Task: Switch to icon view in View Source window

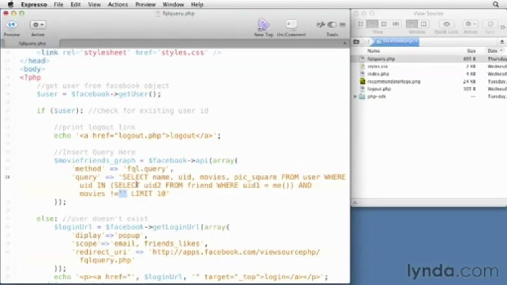Action: tap(360, 24)
